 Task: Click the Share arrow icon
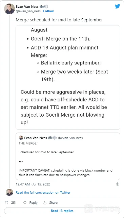pos(45,203)
